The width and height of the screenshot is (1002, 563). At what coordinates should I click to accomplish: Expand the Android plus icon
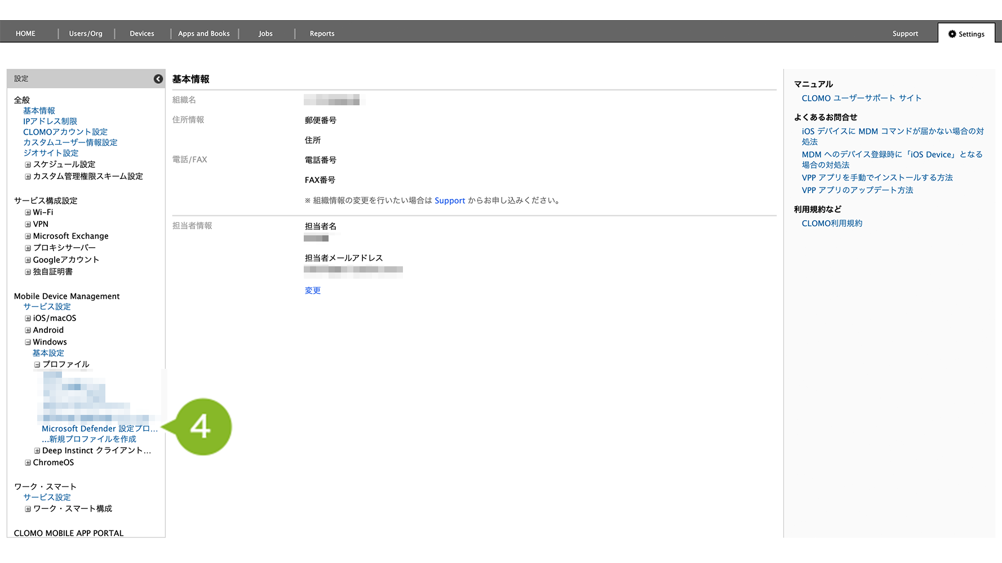coord(28,330)
